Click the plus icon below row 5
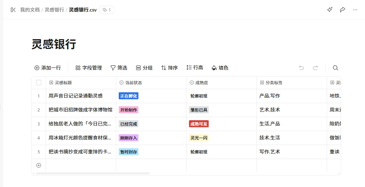 coord(39,165)
